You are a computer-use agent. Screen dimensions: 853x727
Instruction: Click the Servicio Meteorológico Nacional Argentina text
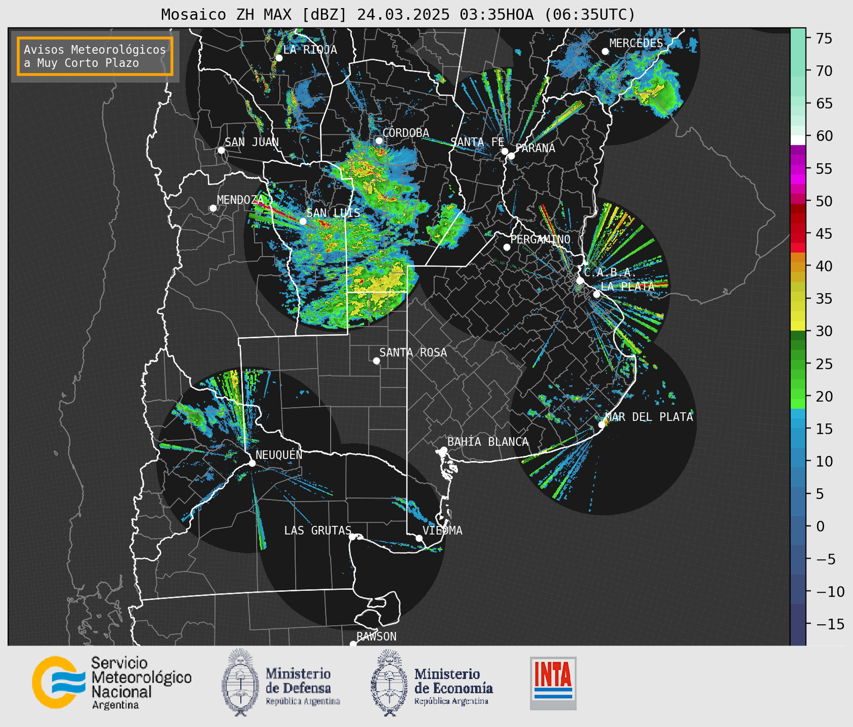tap(141, 683)
